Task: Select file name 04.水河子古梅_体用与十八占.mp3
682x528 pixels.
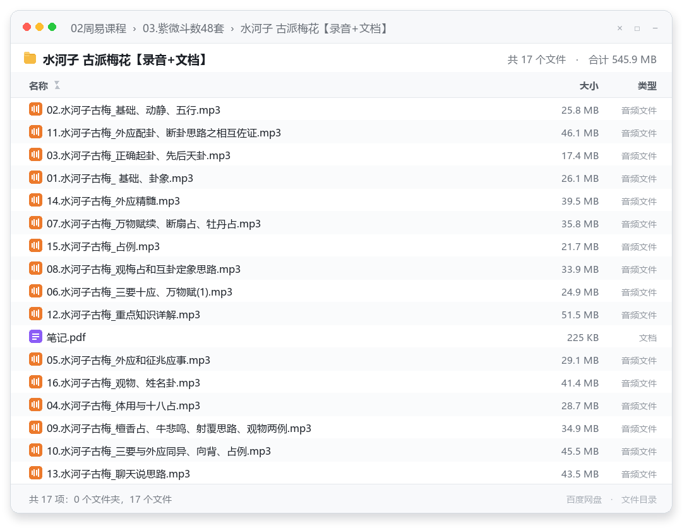Action: click(x=123, y=405)
